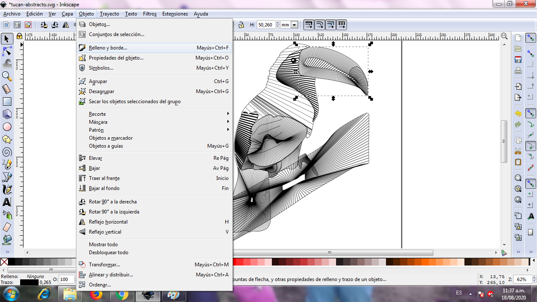
Task: Adjust the opacity O: spinner arrows
Action: click(74, 279)
